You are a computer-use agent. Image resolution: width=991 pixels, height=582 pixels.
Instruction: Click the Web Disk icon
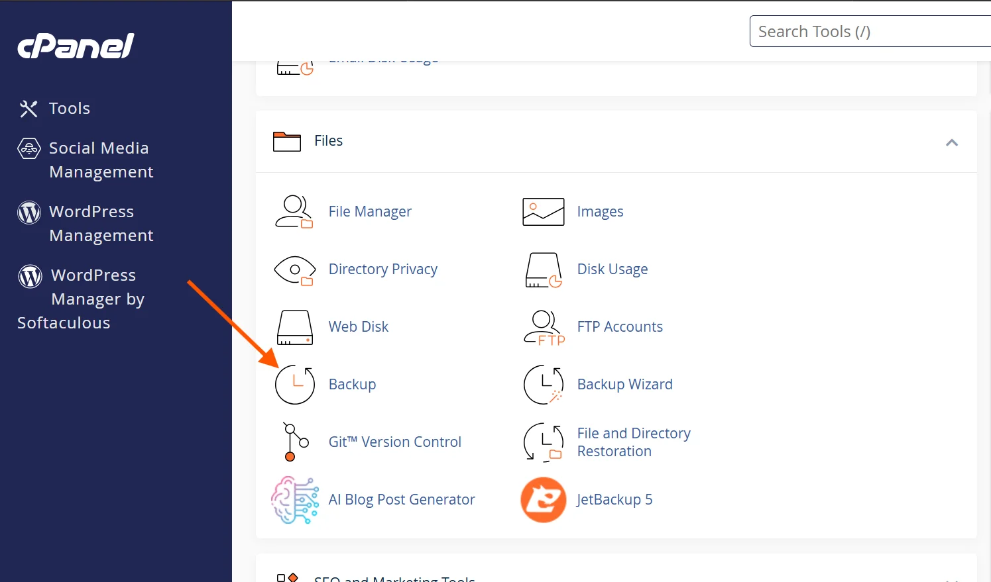(294, 327)
